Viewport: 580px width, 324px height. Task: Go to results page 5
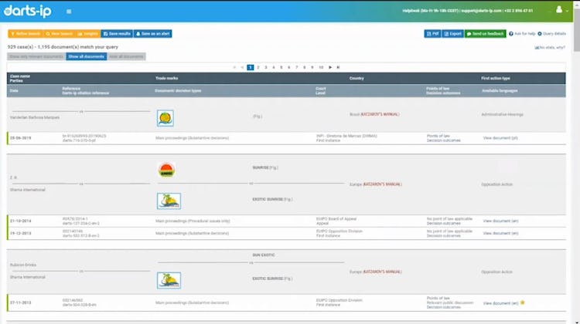point(281,68)
